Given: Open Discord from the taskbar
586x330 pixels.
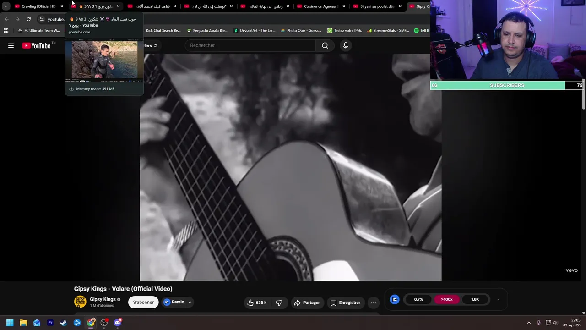Looking at the screenshot, I should (118, 323).
